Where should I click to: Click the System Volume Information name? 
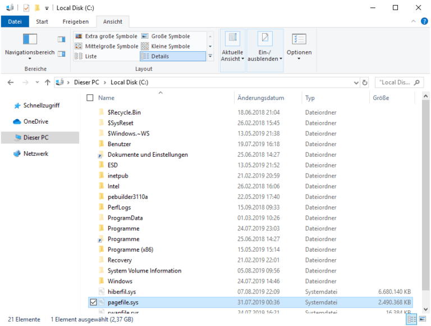[144, 271]
